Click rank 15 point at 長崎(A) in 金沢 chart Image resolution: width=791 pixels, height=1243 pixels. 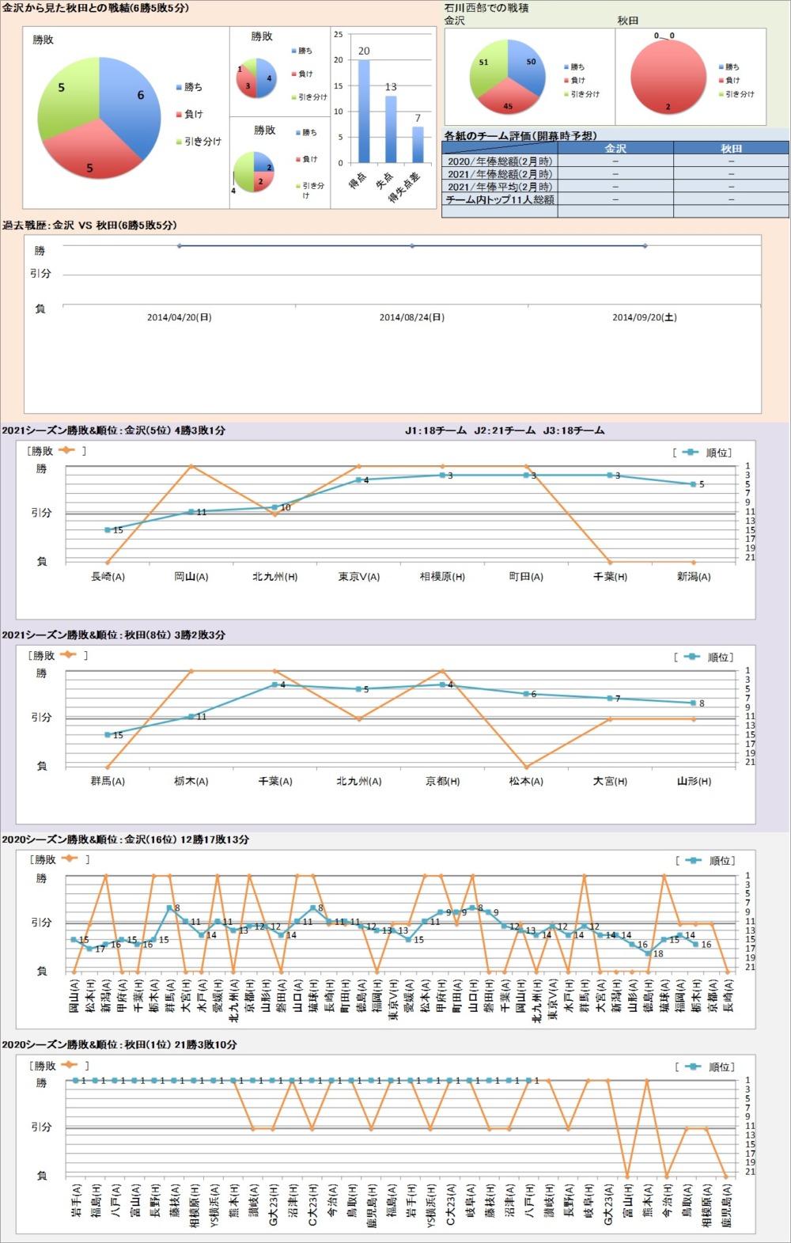(x=108, y=529)
